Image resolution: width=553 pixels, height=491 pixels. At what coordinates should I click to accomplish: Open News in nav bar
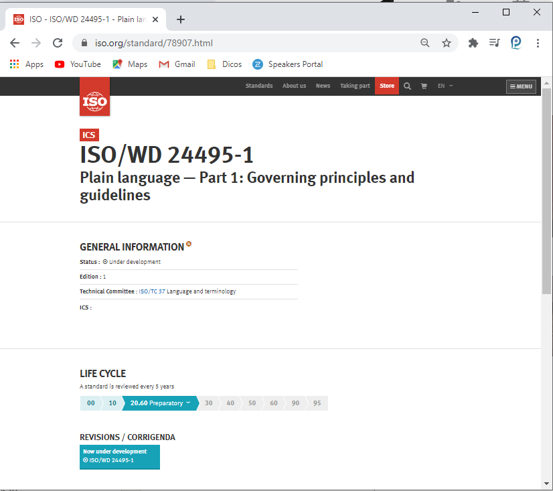[323, 86]
